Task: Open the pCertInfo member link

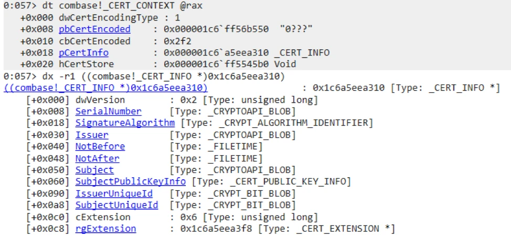Action: click(85, 52)
